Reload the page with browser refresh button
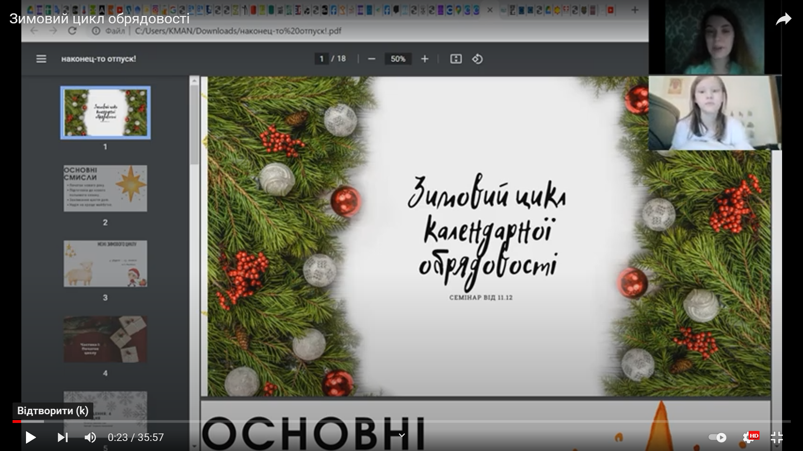Image resolution: width=803 pixels, height=451 pixels. 72,31
